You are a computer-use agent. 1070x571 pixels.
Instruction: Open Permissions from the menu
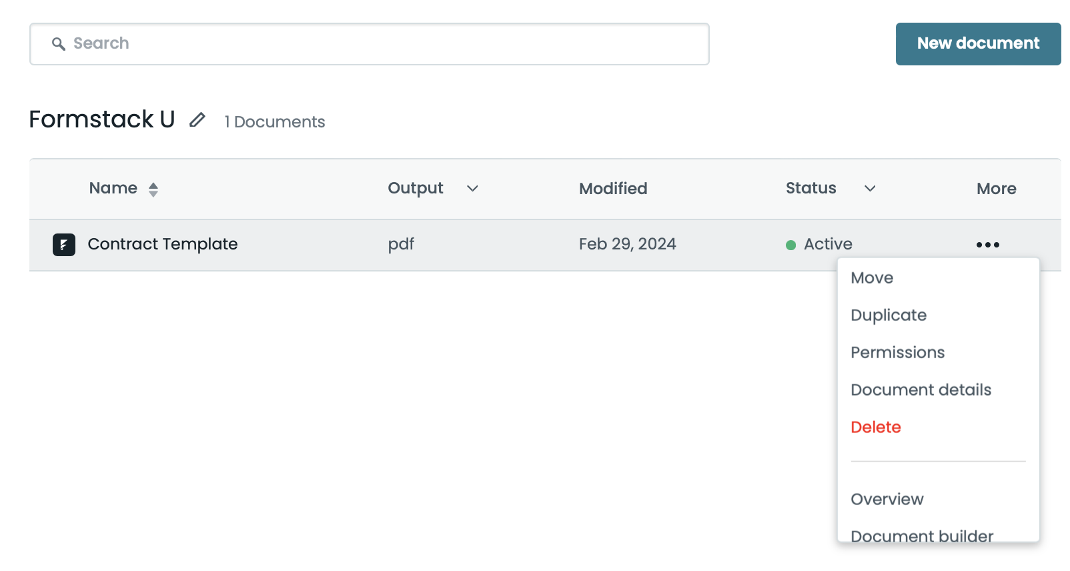click(897, 353)
